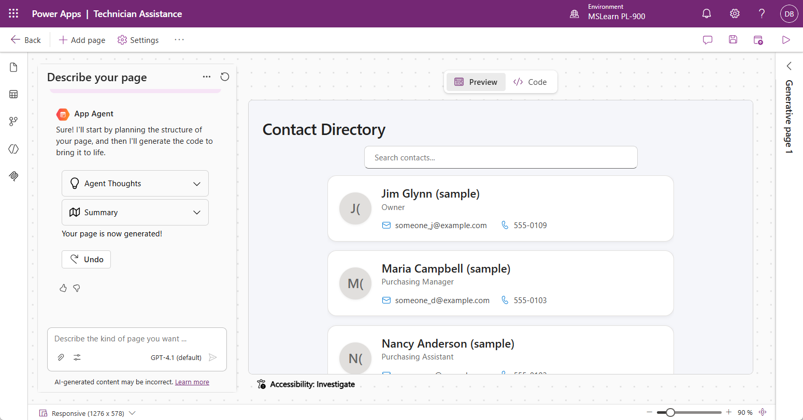Zoom in with the plus button
Screen dimensions: 803x420
click(728, 412)
